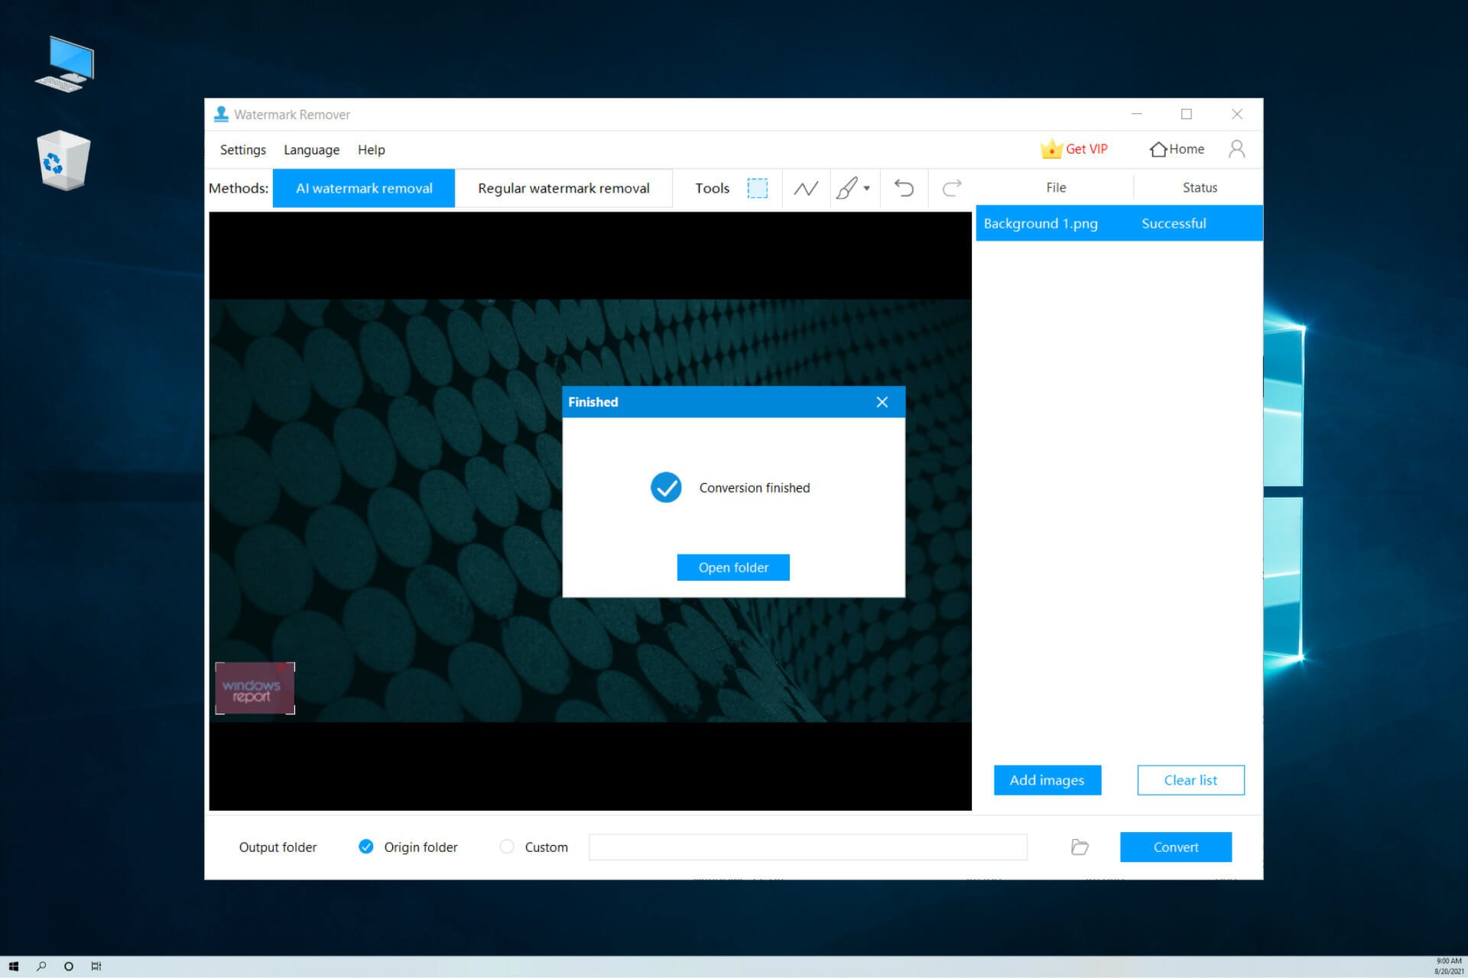Open the user account profile icon
This screenshot has height=978, width=1468.
(1236, 149)
